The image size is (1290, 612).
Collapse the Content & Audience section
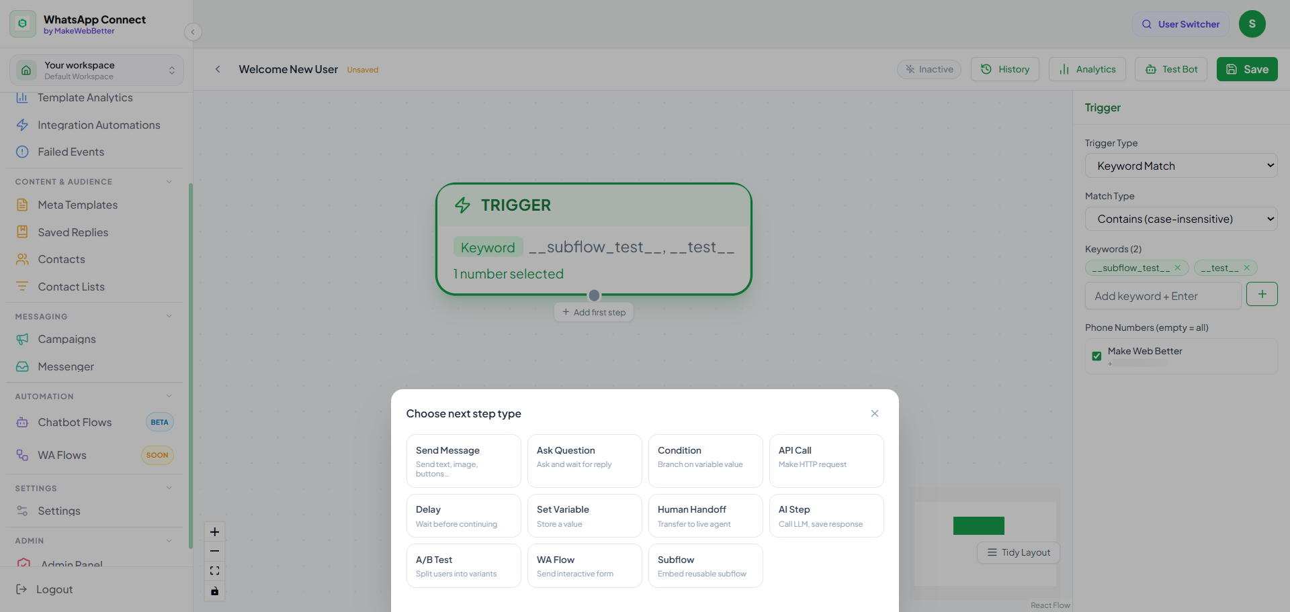(169, 181)
